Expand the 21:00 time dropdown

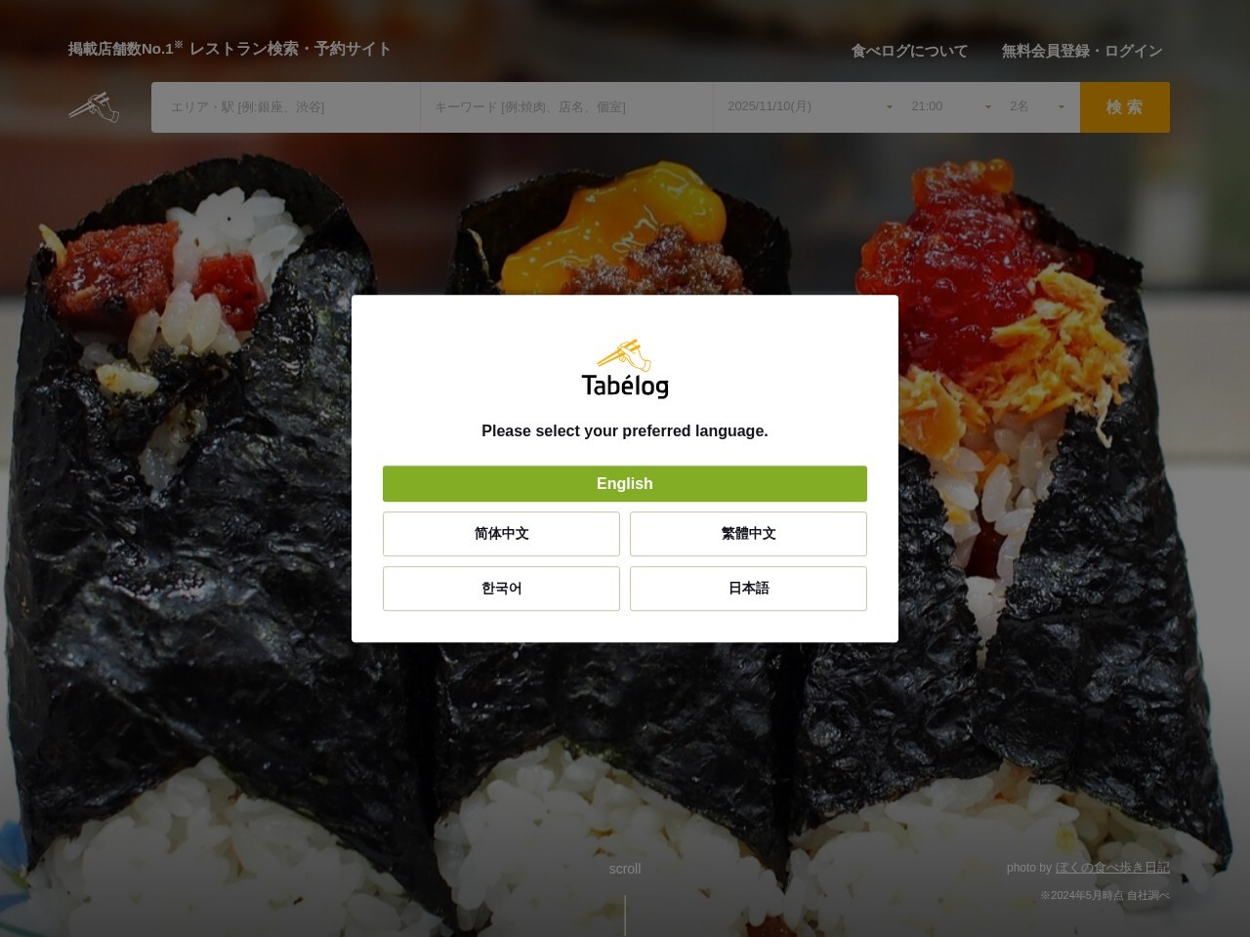coord(950,106)
